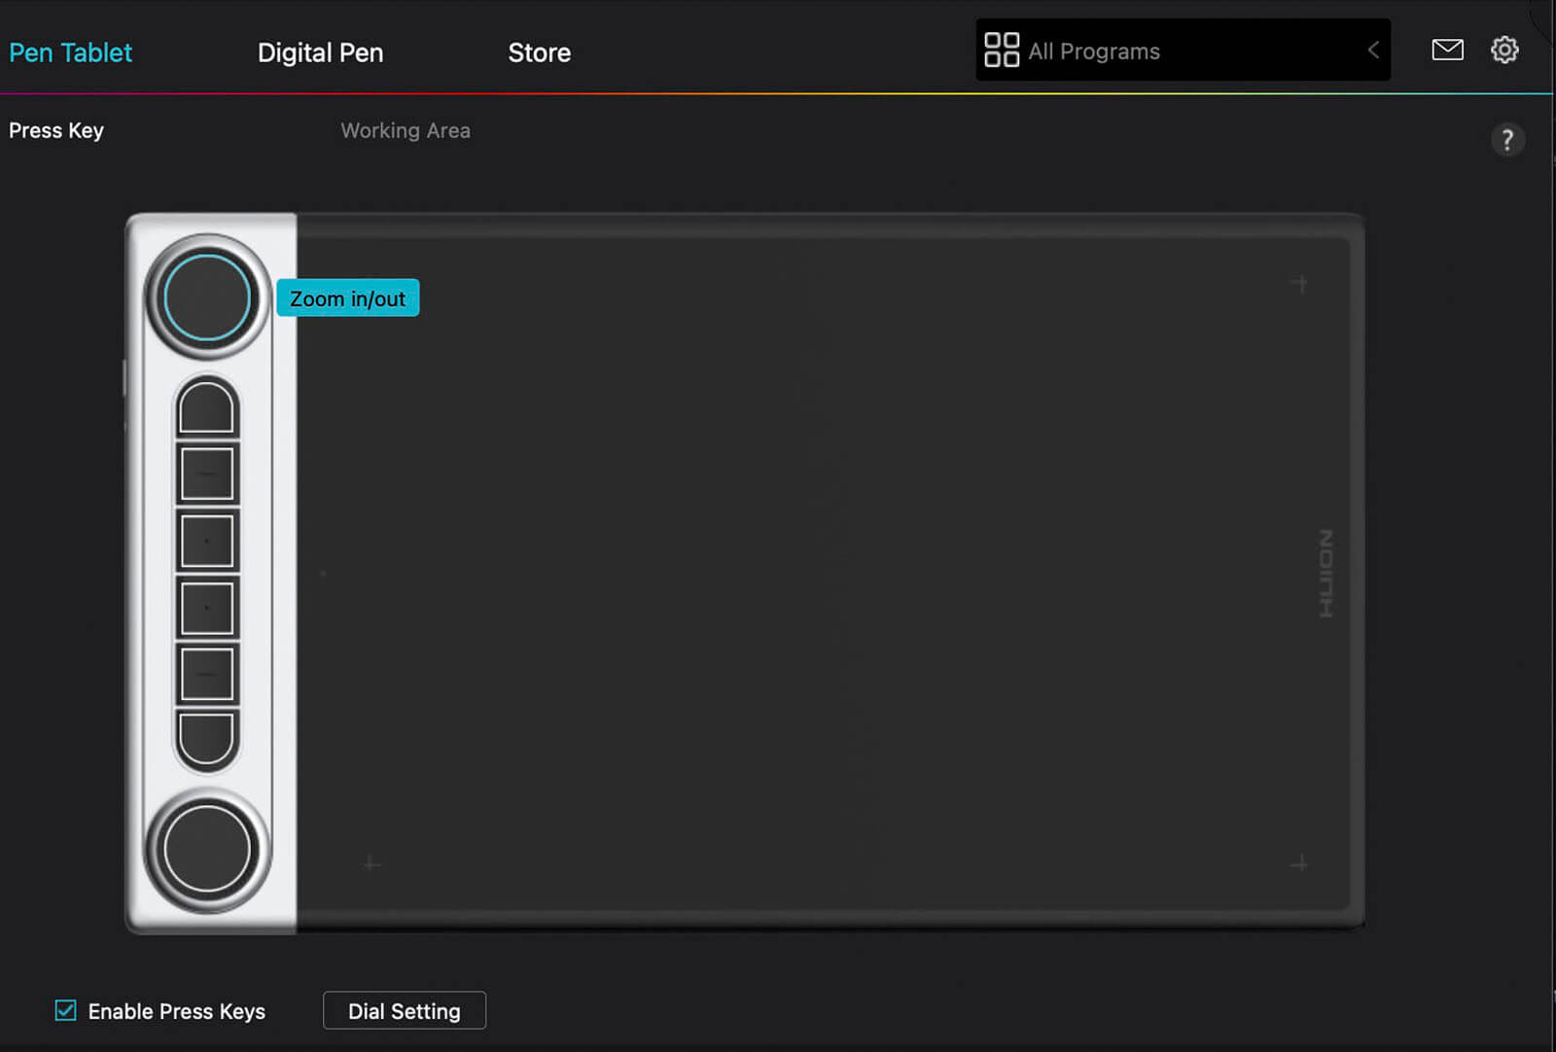
Task: Select the third press key on tablet
Action: (x=207, y=541)
